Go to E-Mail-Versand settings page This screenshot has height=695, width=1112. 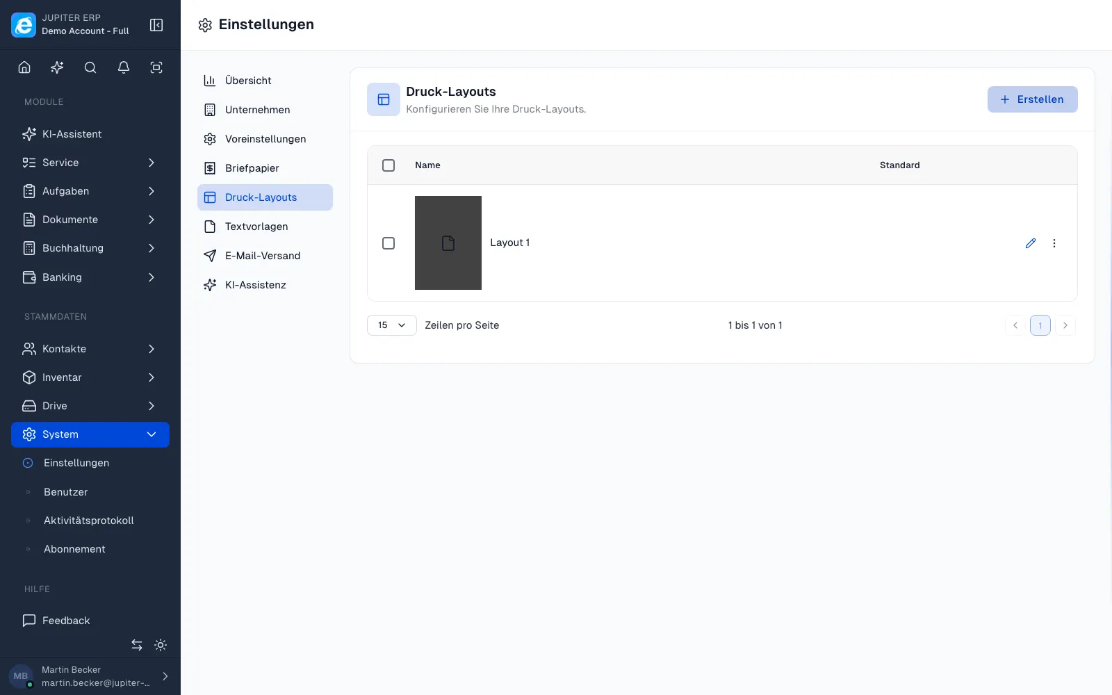(x=265, y=256)
